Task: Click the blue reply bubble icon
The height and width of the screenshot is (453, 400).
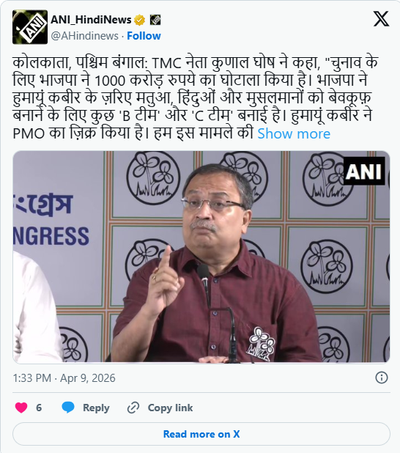Action: tap(68, 408)
